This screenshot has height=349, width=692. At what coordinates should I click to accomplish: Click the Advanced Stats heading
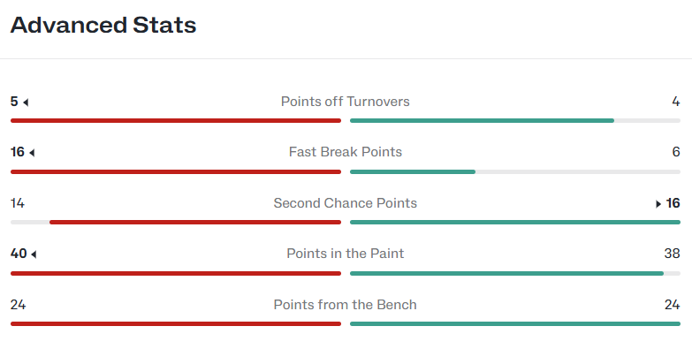(x=103, y=25)
